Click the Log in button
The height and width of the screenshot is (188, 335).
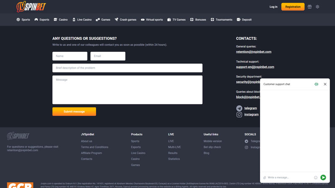(x=273, y=7)
